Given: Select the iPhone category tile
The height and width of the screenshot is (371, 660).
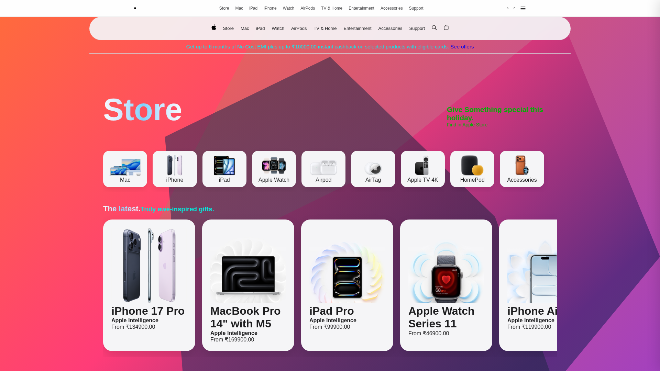Looking at the screenshot, I should pyautogui.click(x=175, y=169).
